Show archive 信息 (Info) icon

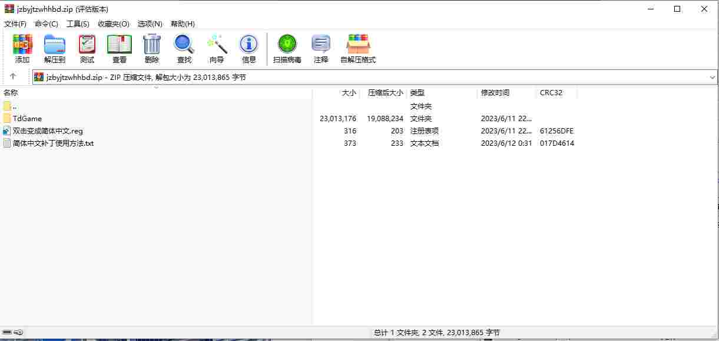coord(249,44)
